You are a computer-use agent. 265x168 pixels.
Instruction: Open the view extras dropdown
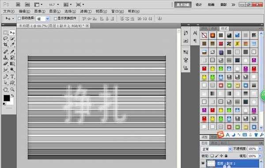click(38, 4)
